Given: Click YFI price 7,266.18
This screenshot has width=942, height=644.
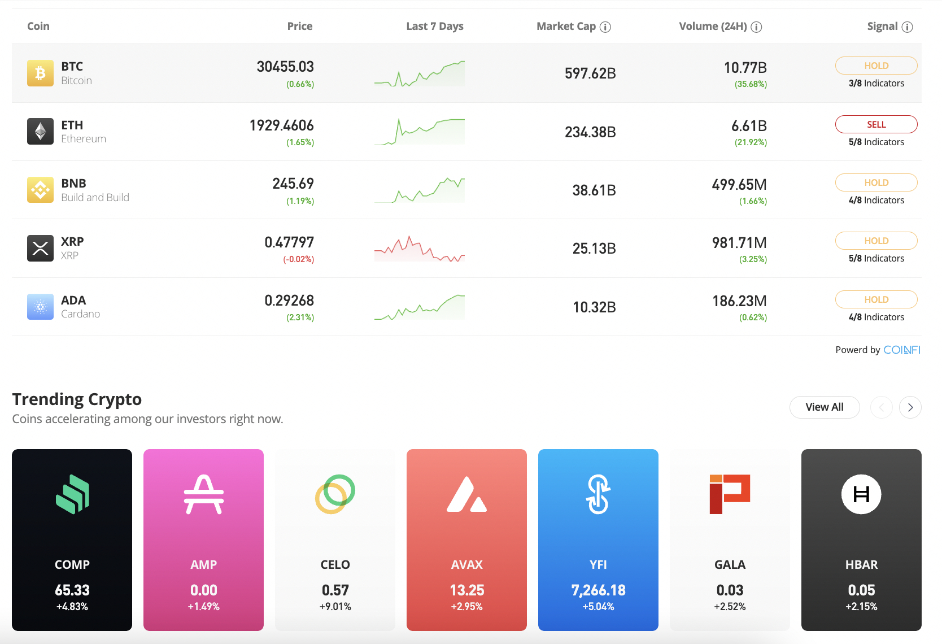Looking at the screenshot, I should pos(598,590).
